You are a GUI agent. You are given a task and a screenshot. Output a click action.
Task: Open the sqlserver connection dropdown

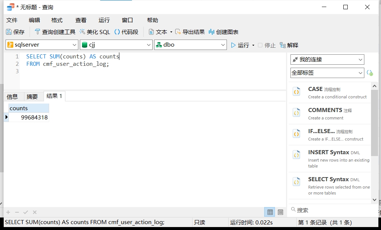pyautogui.click(x=42, y=45)
